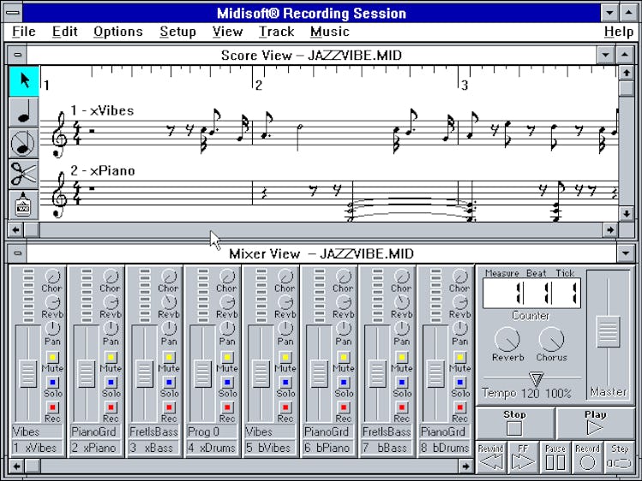Open the Mixer View control menu box
Image resolution: width=642 pixels, height=481 pixels.
tap(17, 253)
